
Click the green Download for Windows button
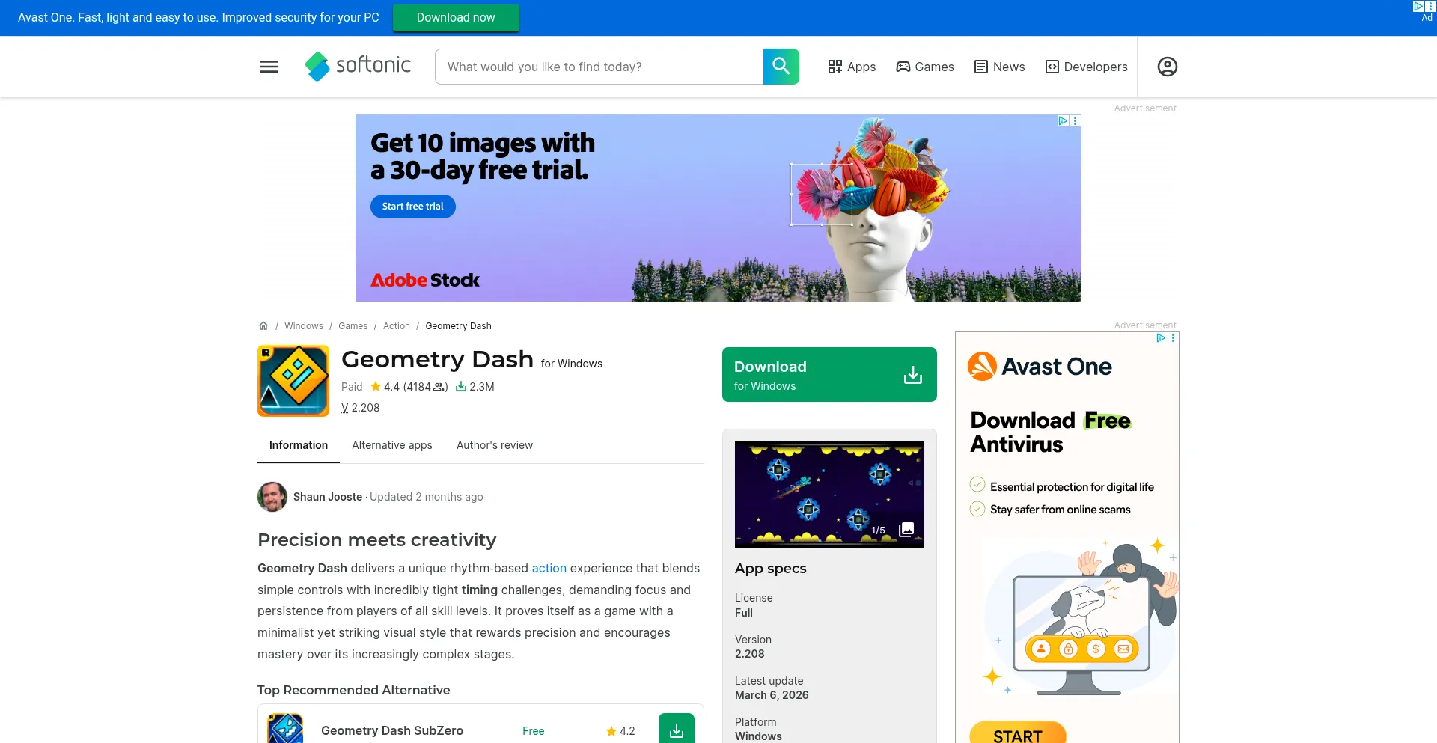[829, 374]
